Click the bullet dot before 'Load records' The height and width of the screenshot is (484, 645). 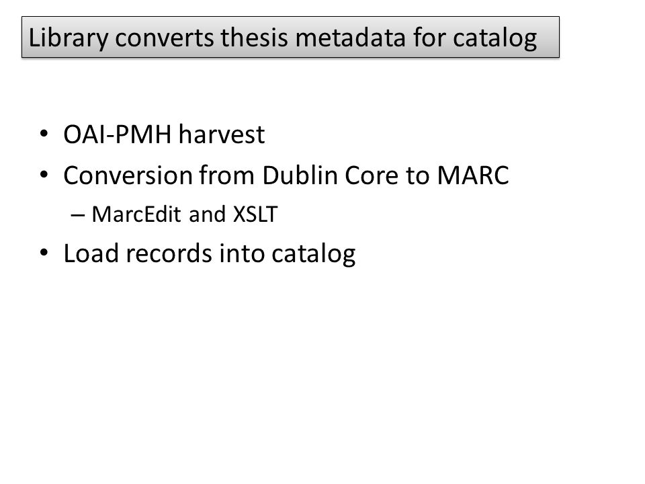click(x=44, y=253)
